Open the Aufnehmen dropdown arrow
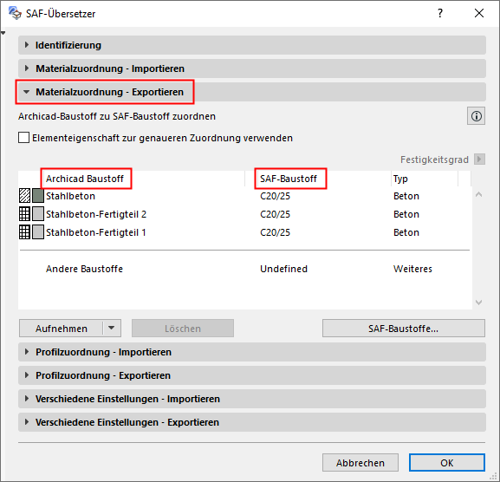This screenshot has width=500, height=482. point(112,329)
